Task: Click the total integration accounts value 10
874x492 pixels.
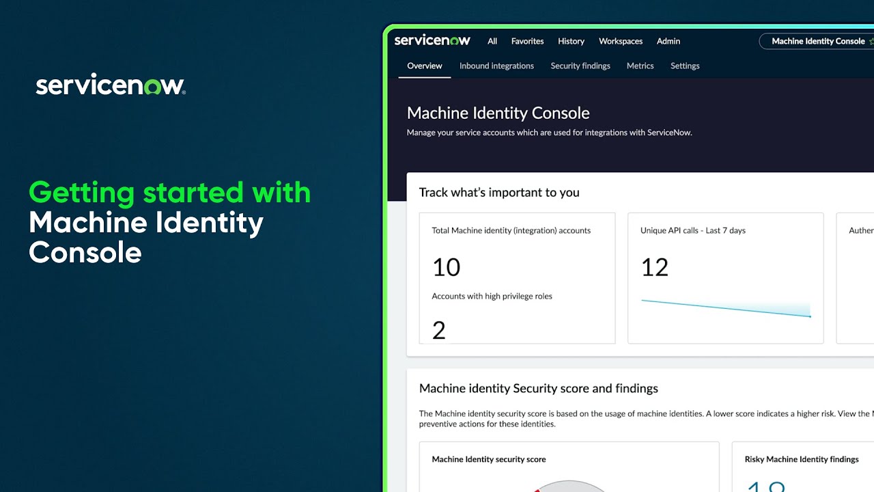Action: tap(447, 266)
